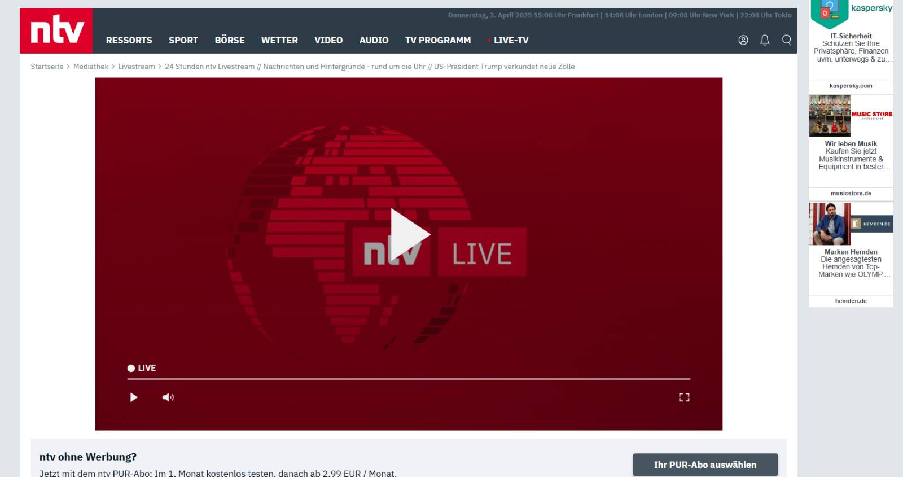
Task: Start playback with small play control
Action: [134, 397]
